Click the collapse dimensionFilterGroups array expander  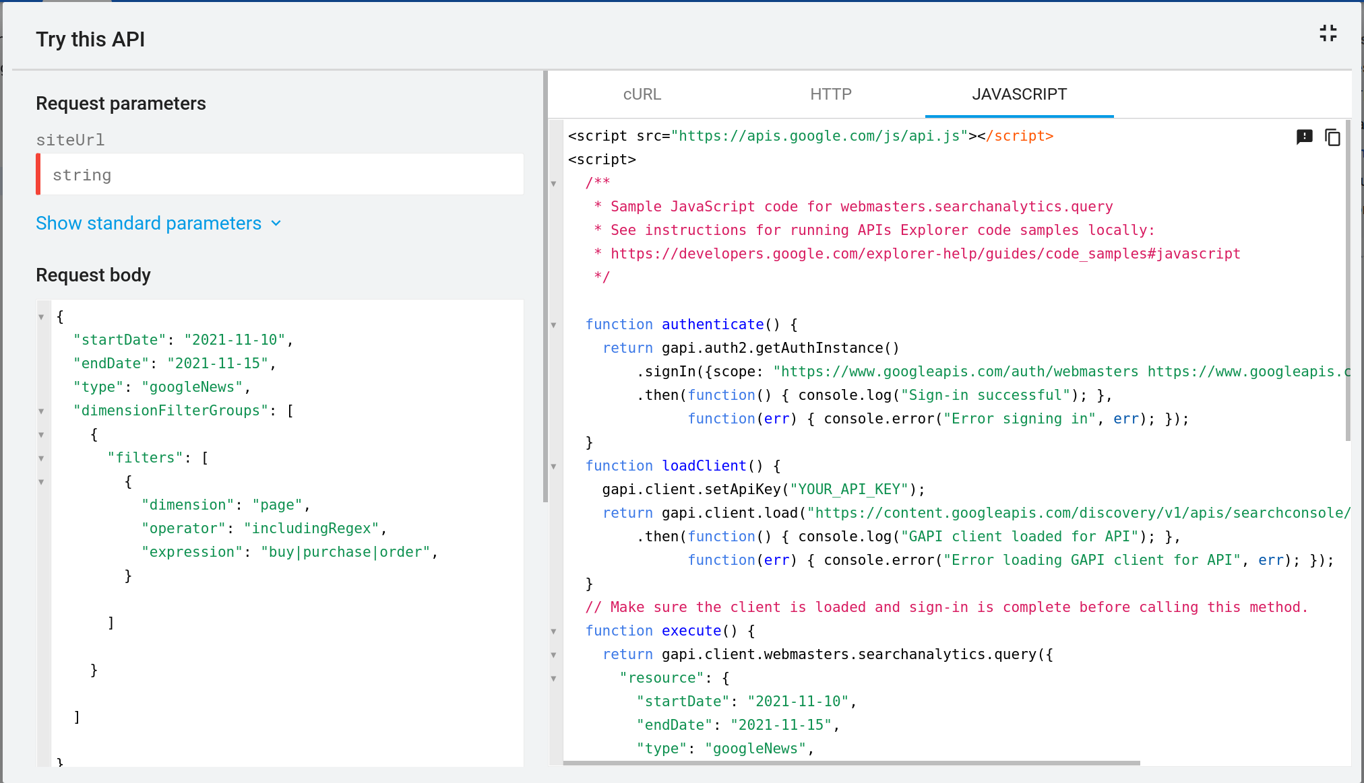coord(41,411)
